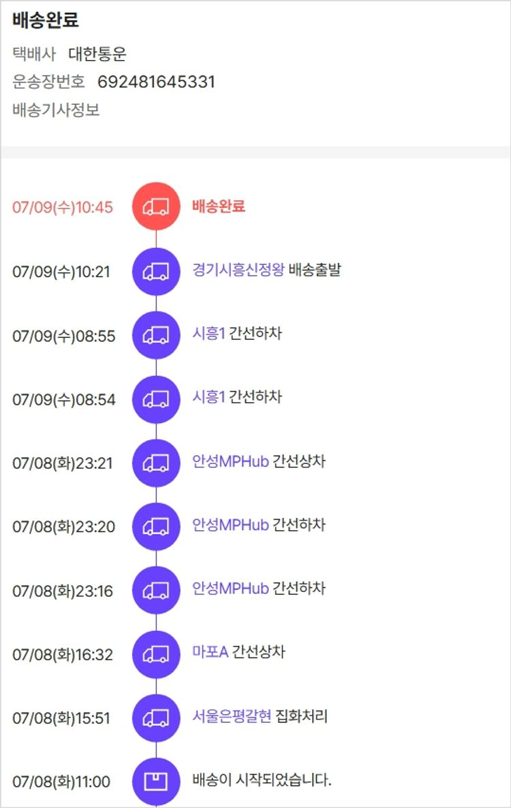Click the package box icon at 11:00
The image size is (511, 808).
(156, 781)
